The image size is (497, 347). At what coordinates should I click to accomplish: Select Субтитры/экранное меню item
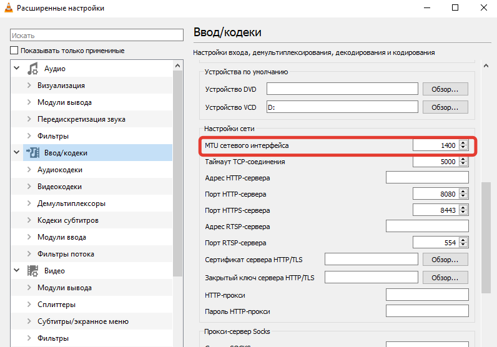coord(82,321)
